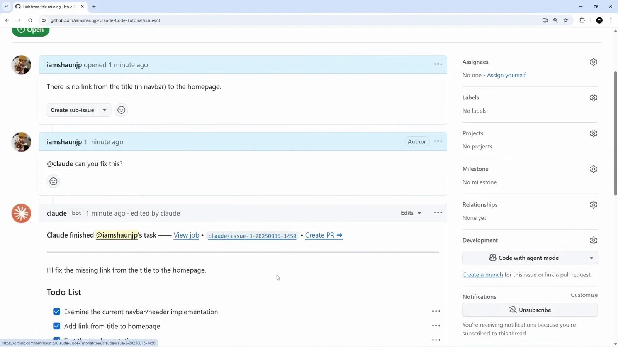The height and width of the screenshot is (347, 618).
Task: Open Development settings gear
Action: click(x=593, y=240)
